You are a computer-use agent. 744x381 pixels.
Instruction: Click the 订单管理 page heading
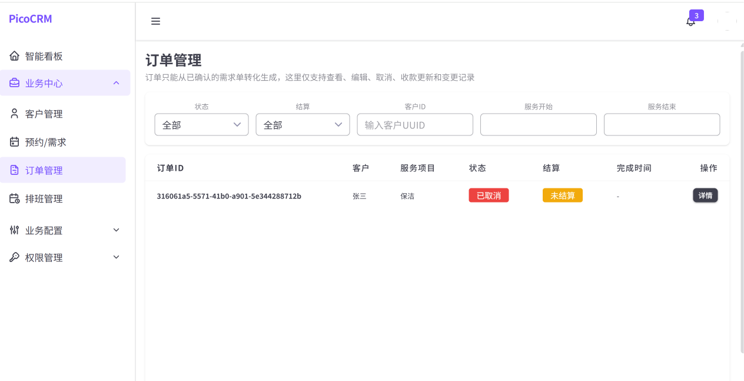pyautogui.click(x=174, y=60)
